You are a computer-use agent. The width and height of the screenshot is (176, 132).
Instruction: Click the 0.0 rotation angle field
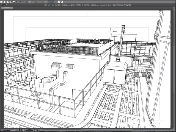point(23,130)
